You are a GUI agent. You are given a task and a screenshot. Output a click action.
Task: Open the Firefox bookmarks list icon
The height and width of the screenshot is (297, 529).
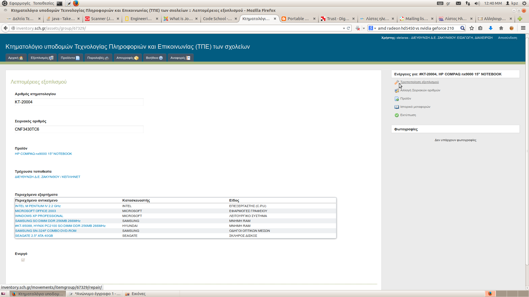[480, 28]
